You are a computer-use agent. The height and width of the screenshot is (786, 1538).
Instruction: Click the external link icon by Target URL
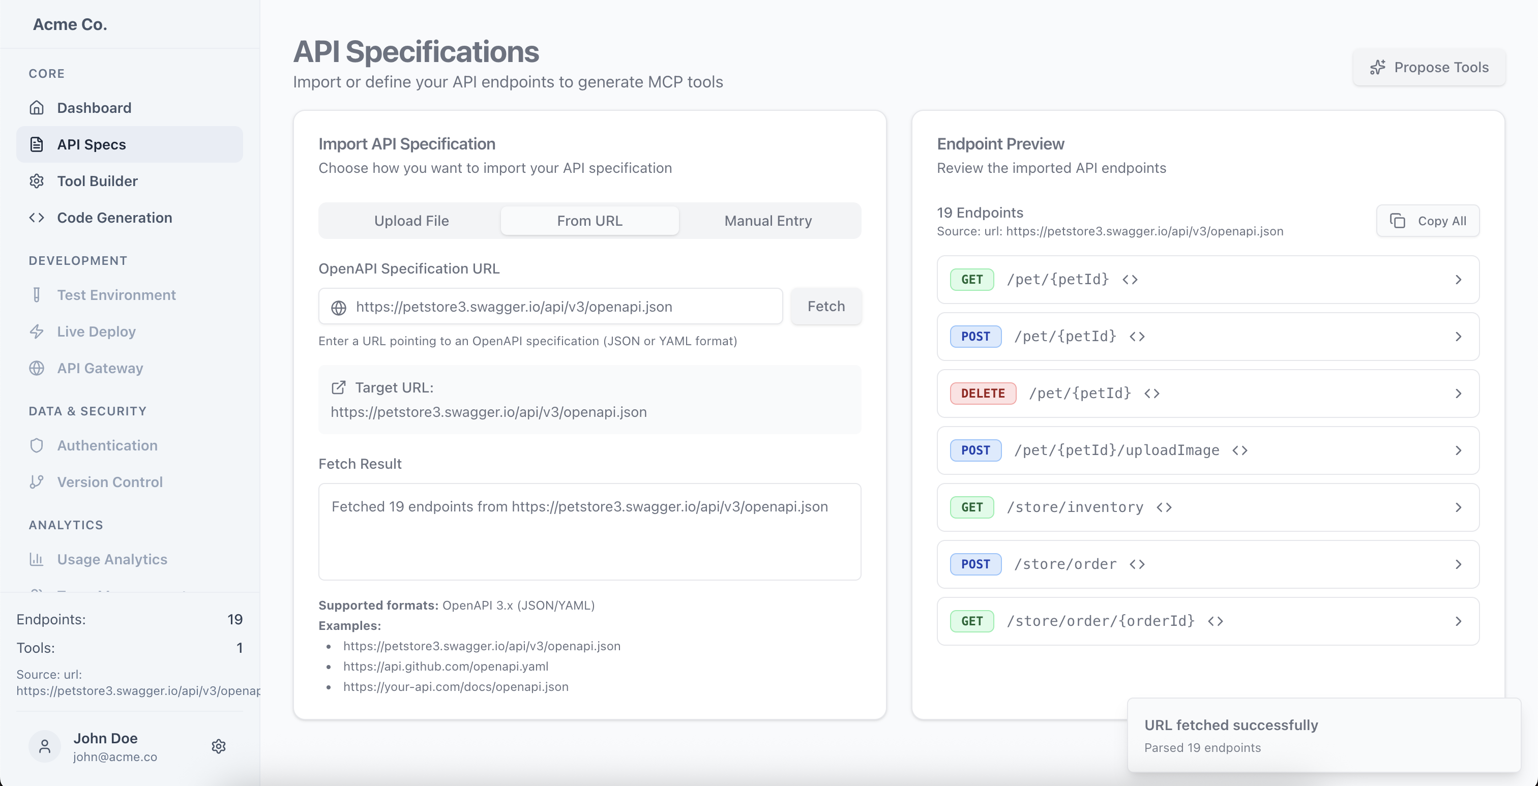(339, 388)
